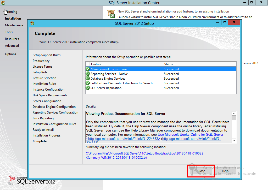This screenshot has width=268, height=190.
Task: Click the Setup Role step
Action: [x=40, y=72]
